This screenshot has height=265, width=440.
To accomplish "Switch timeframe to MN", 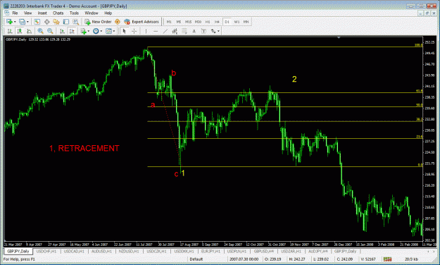I will (x=246, y=22).
